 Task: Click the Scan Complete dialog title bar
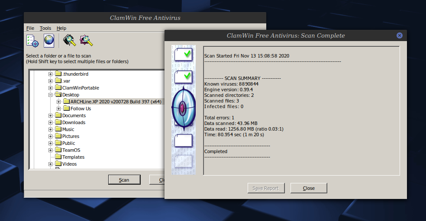[x=286, y=35]
